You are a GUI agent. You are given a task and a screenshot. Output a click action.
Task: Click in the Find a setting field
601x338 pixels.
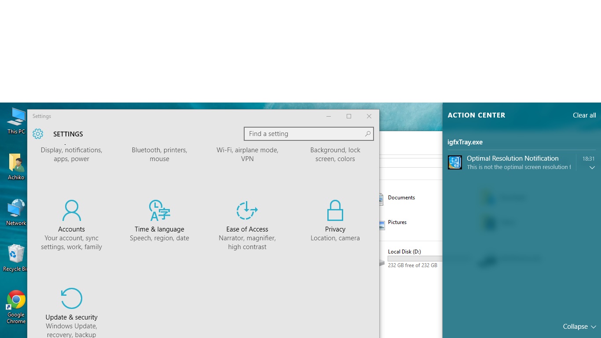[x=304, y=134]
